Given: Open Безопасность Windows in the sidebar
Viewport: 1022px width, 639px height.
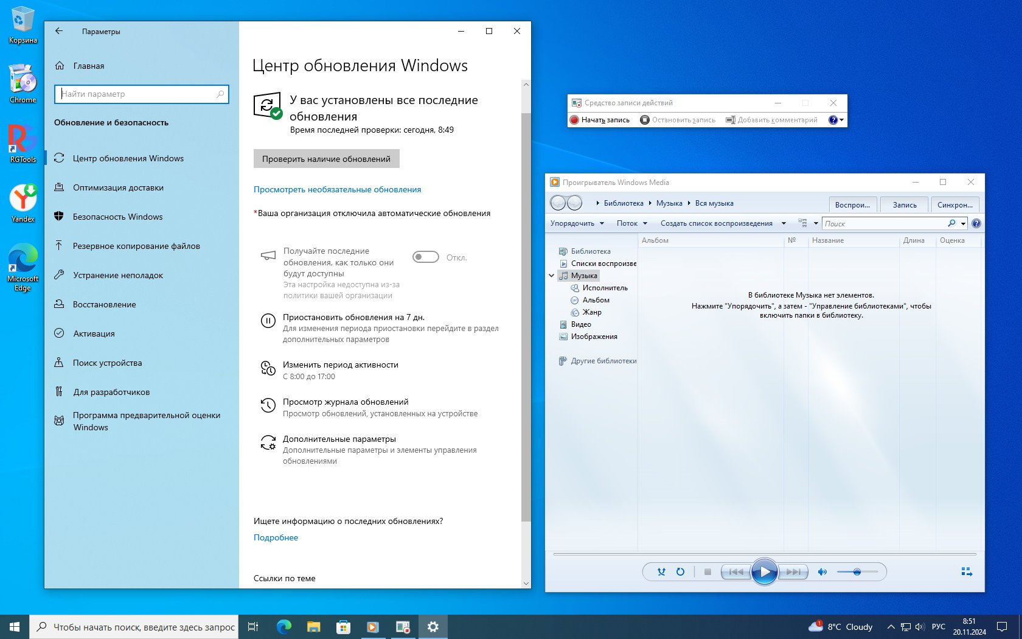Looking at the screenshot, I should 117,217.
